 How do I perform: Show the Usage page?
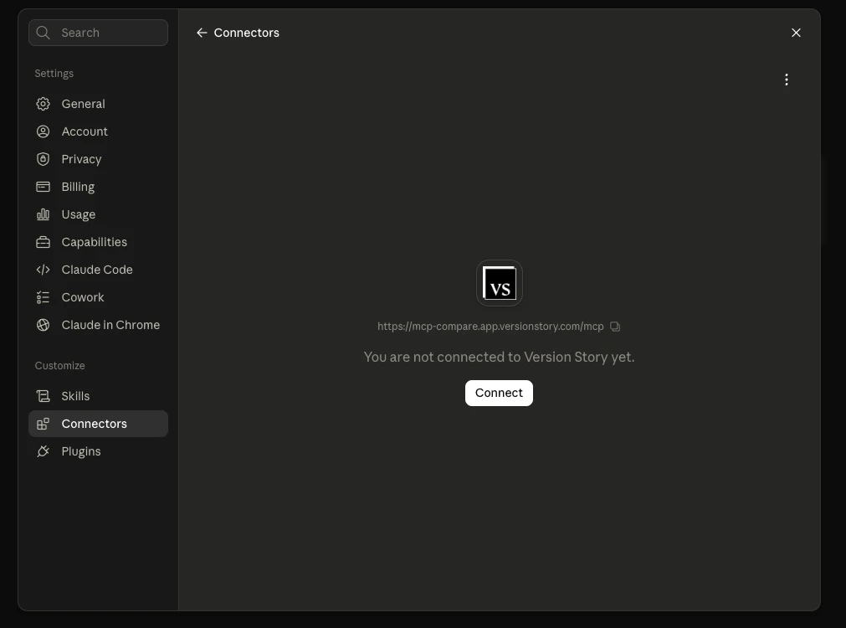98,214
